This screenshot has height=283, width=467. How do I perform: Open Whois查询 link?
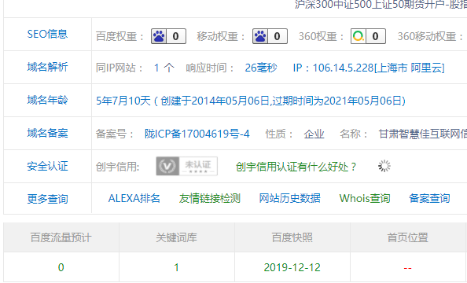click(365, 198)
